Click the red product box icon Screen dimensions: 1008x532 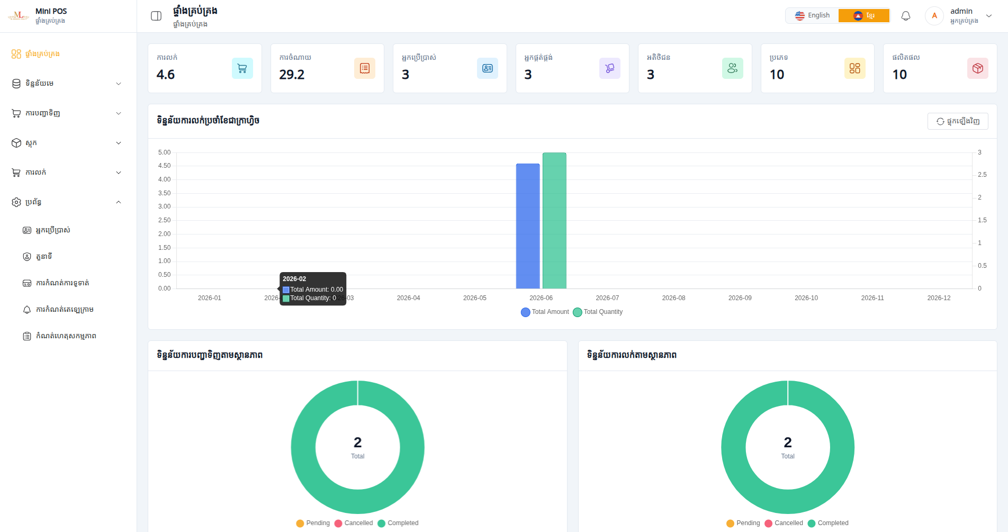(978, 68)
